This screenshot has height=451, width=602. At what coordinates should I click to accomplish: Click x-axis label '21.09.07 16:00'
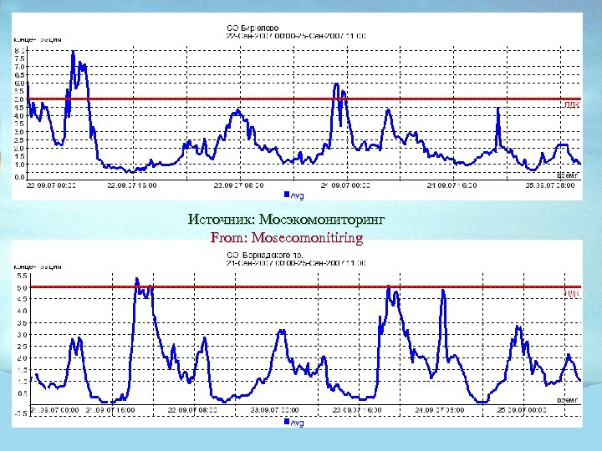point(110,410)
